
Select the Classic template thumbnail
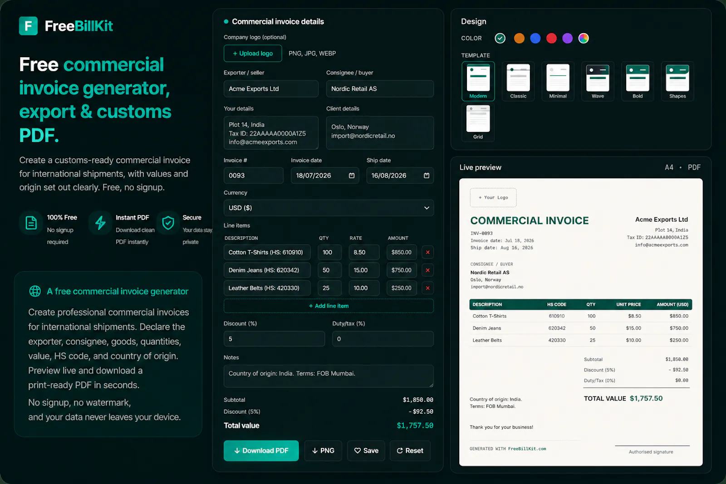click(x=518, y=81)
